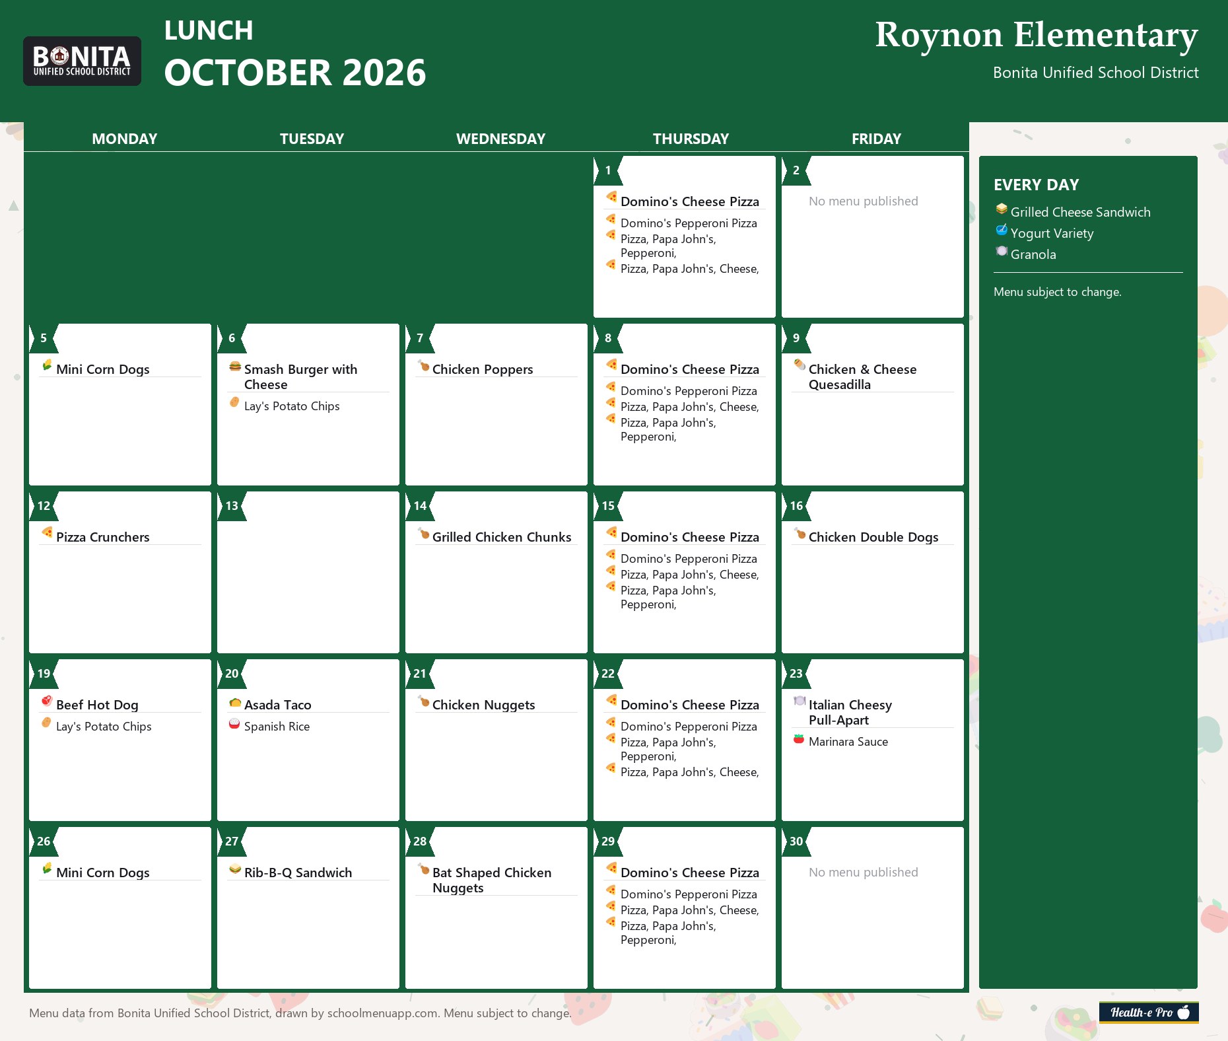The width and height of the screenshot is (1228, 1041).
Task: Click 'Asada Taco' on October 20
Action: click(277, 705)
